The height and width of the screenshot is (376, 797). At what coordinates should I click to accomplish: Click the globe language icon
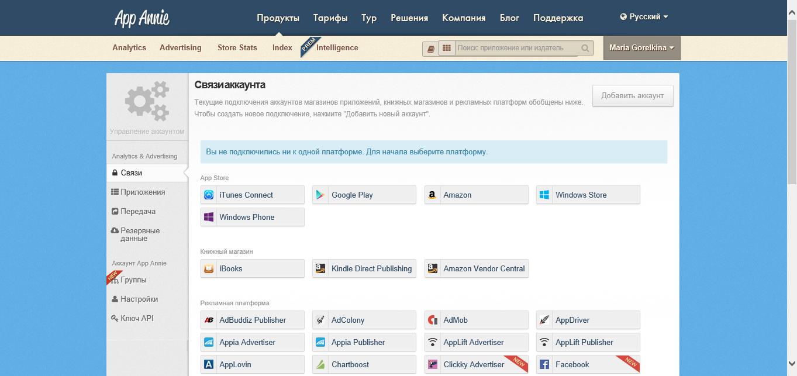tap(623, 17)
